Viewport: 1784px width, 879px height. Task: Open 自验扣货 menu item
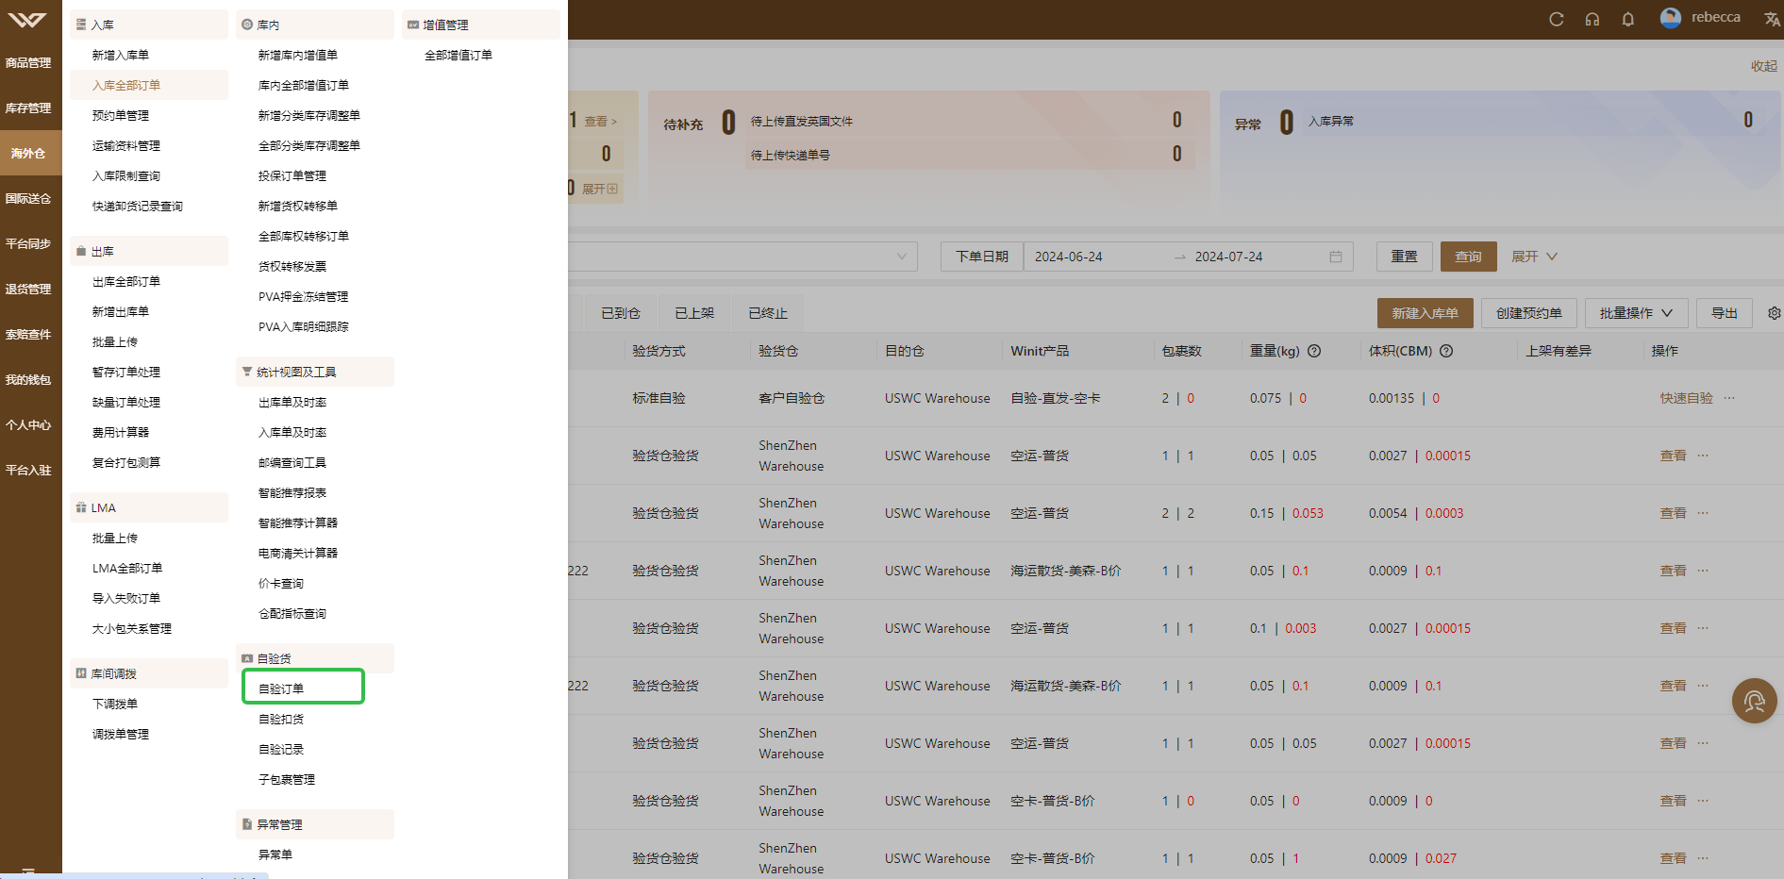click(x=281, y=719)
